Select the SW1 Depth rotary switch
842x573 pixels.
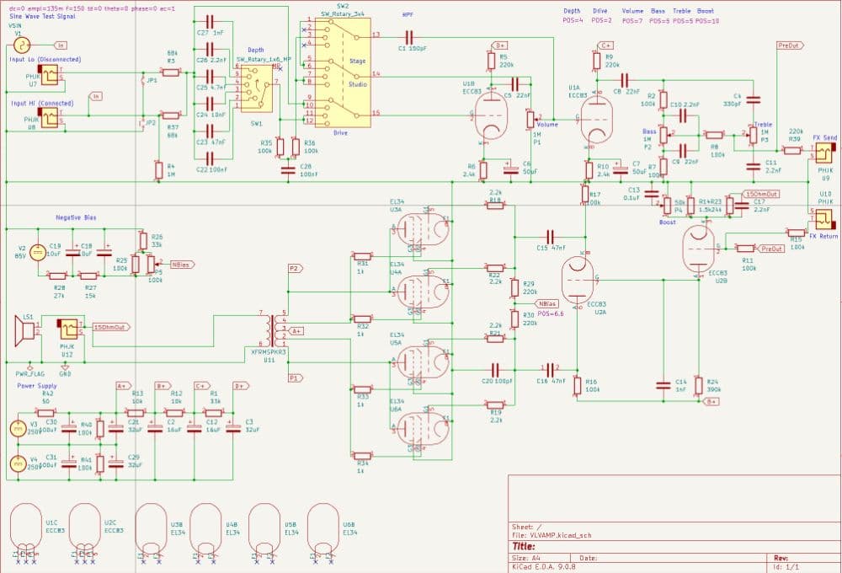coord(253,88)
